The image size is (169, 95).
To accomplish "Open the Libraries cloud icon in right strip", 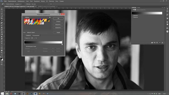I will coord(167,28).
